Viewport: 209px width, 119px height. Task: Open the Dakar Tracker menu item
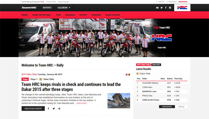pos(113,15)
